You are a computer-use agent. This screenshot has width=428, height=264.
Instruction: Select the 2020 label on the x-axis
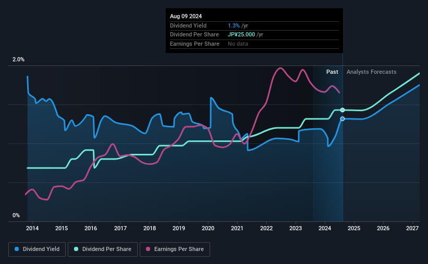208,228
